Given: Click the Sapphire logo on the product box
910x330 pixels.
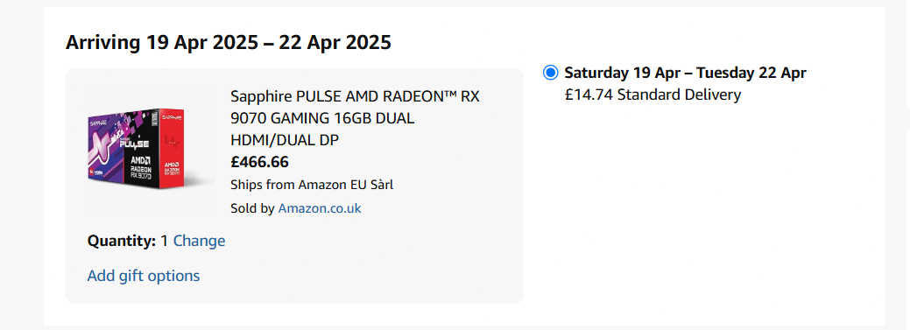Looking at the screenshot, I should point(98,123).
